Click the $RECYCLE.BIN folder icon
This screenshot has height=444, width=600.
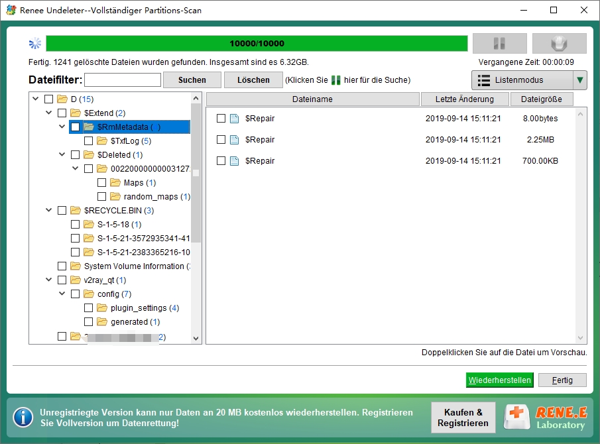click(76, 210)
